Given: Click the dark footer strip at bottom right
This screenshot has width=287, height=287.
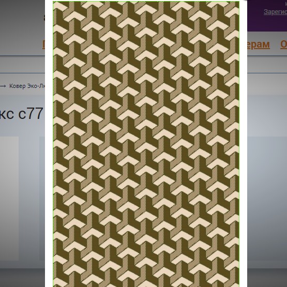Looking at the screenshot, I should click(267, 278).
